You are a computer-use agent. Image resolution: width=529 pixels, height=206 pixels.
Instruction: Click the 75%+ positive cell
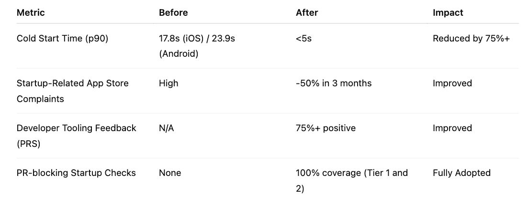[x=326, y=128]
